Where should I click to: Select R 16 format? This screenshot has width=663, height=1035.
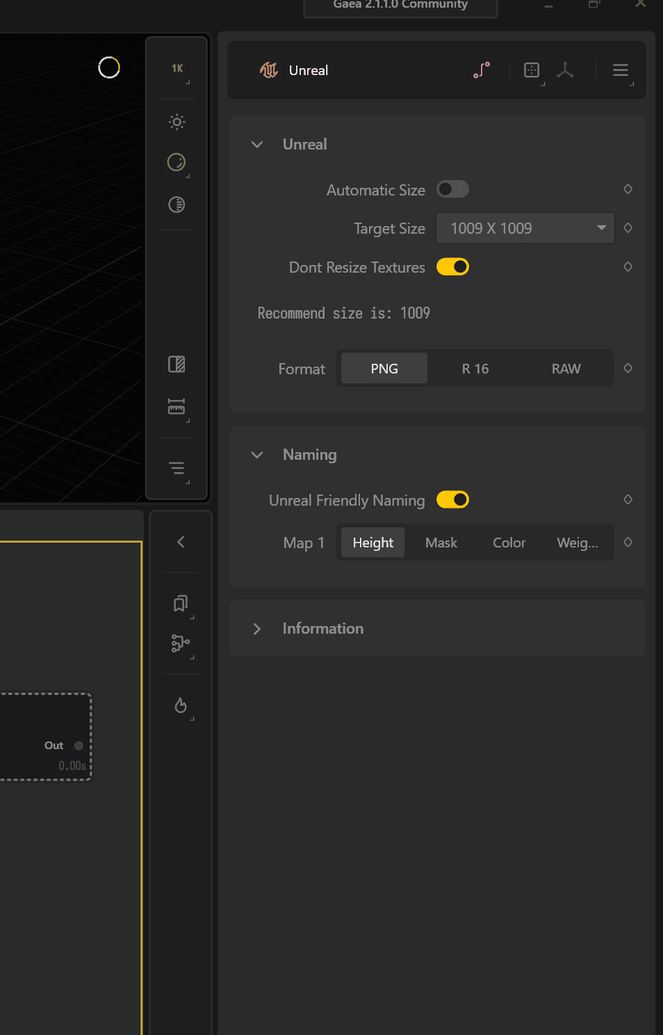475,369
